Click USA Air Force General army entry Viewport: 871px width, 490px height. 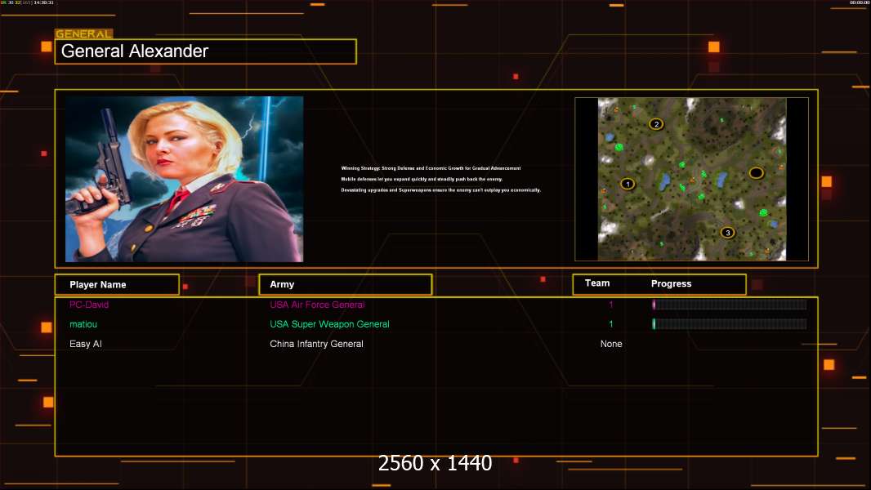[x=317, y=305]
